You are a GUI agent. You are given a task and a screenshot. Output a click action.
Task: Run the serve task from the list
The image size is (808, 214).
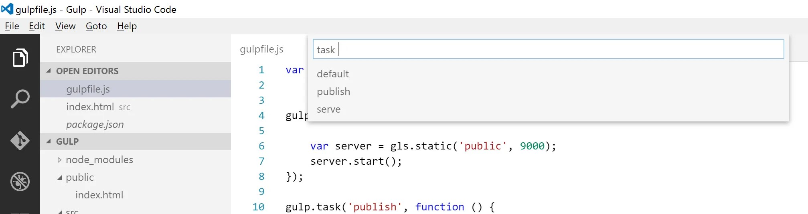548,109
